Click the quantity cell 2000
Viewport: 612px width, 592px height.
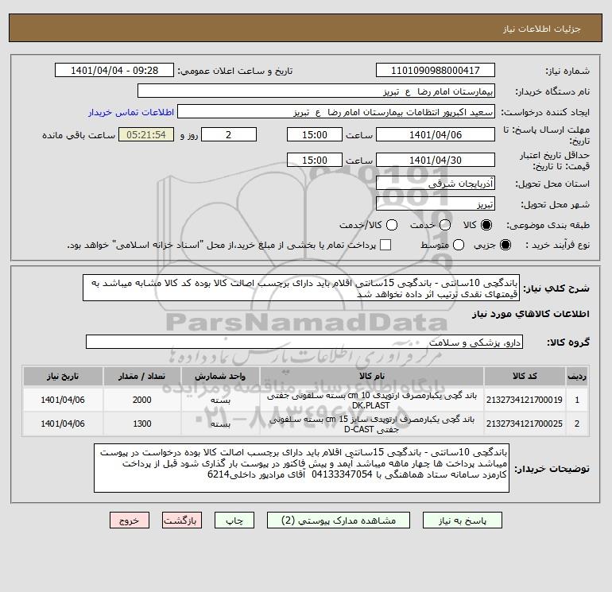pyautogui.click(x=142, y=400)
